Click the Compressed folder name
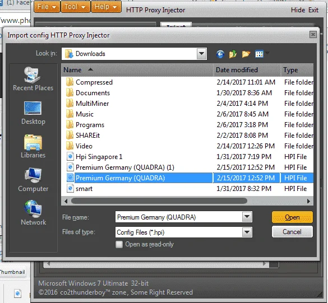 click(94, 82)
